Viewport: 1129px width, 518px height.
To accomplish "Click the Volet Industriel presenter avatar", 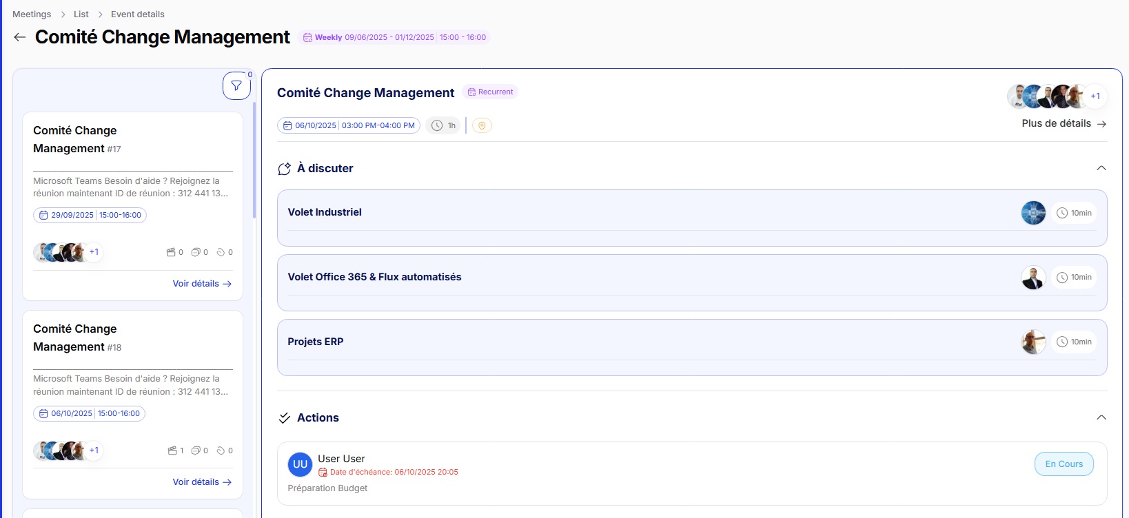I will (x=1033, y=213).
